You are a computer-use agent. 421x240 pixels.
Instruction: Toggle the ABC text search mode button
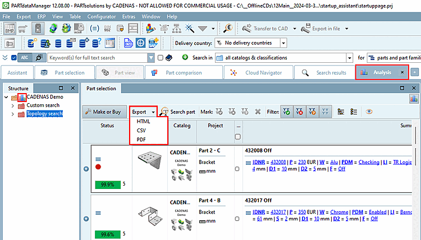25,58
